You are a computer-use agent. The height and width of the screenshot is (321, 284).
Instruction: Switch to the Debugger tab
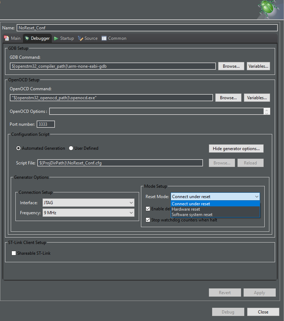coord(37,38)
